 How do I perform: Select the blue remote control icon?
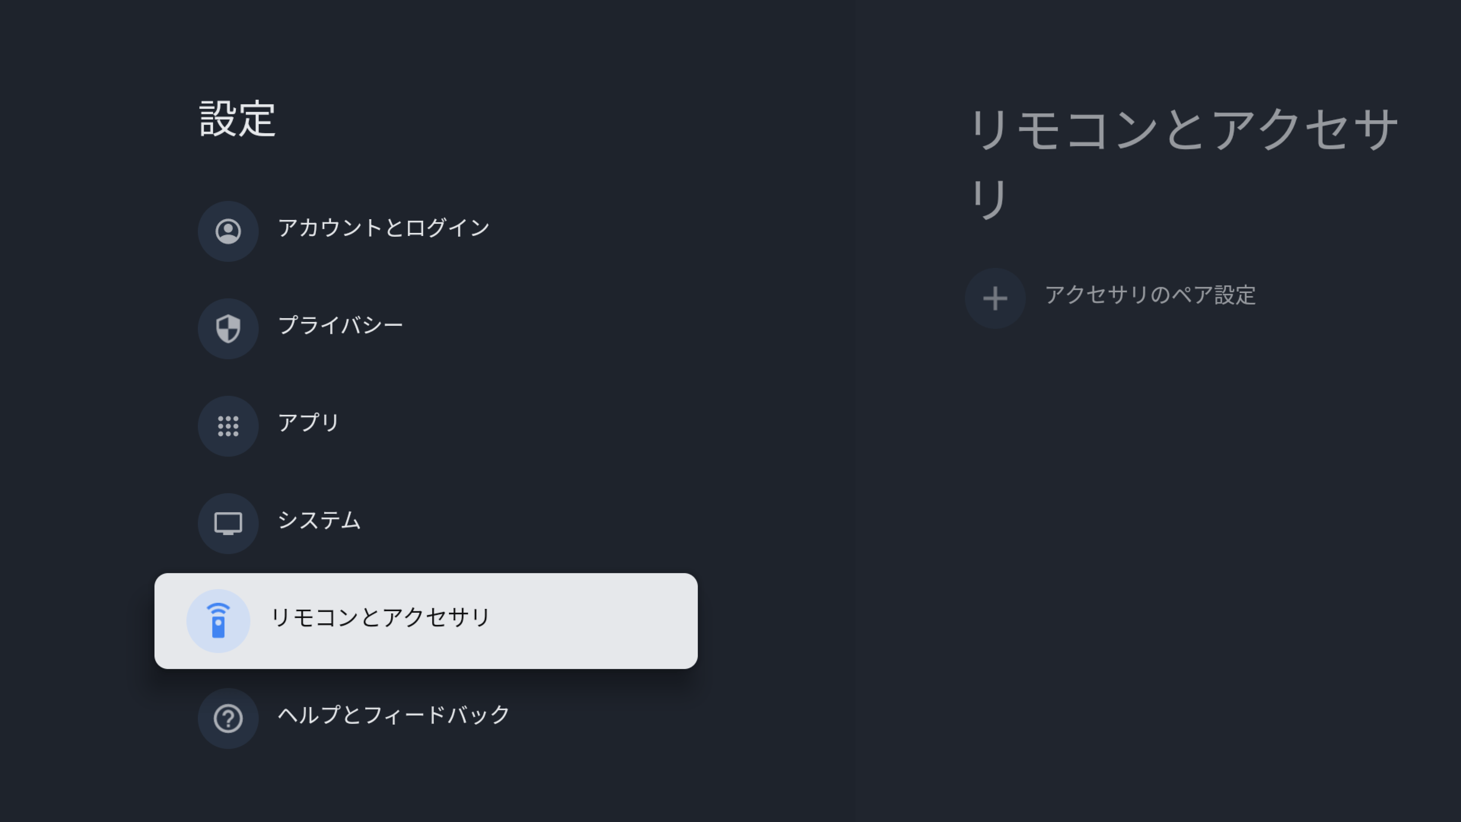click(218, 621)
